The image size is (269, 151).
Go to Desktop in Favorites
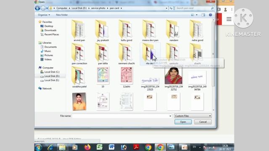(x=49, y=26)
